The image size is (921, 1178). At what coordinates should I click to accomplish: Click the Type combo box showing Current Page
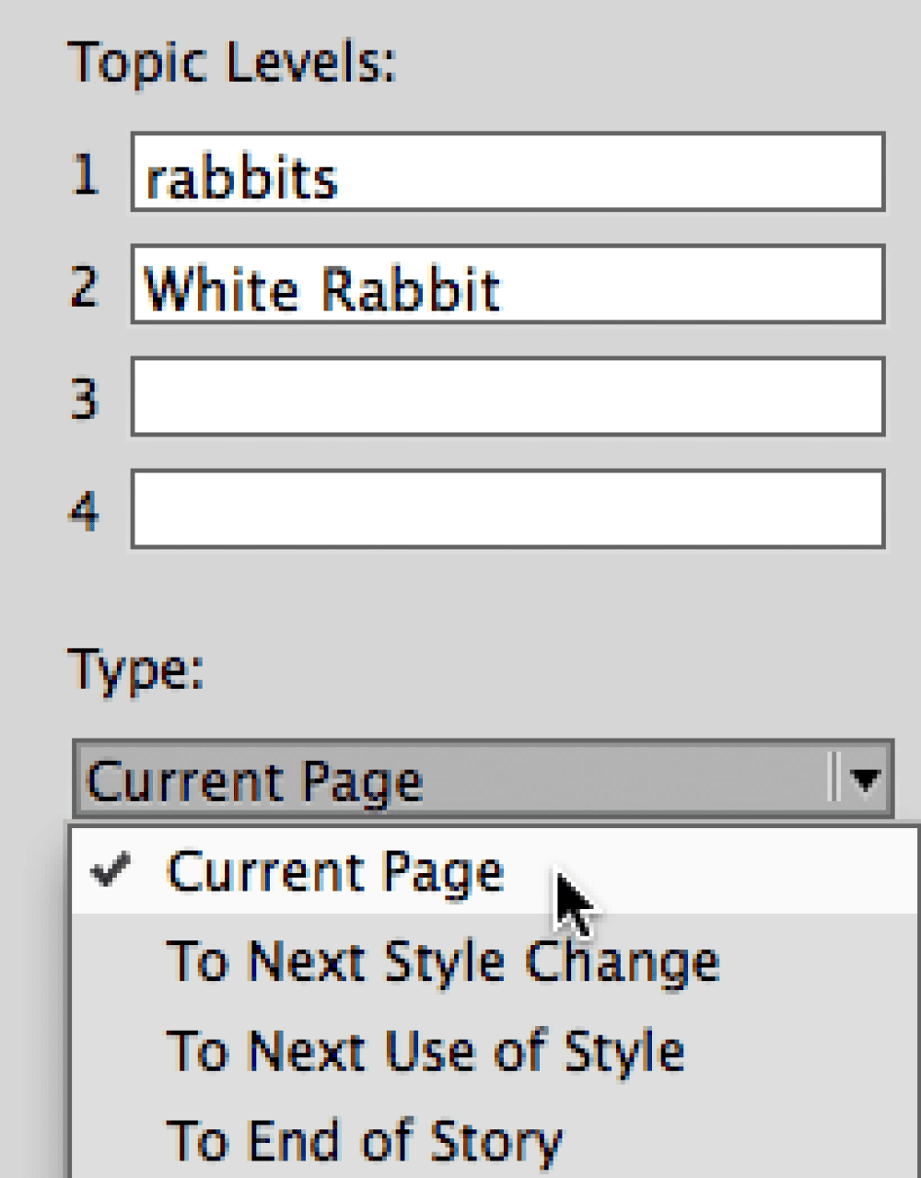[x=414, y=778]
